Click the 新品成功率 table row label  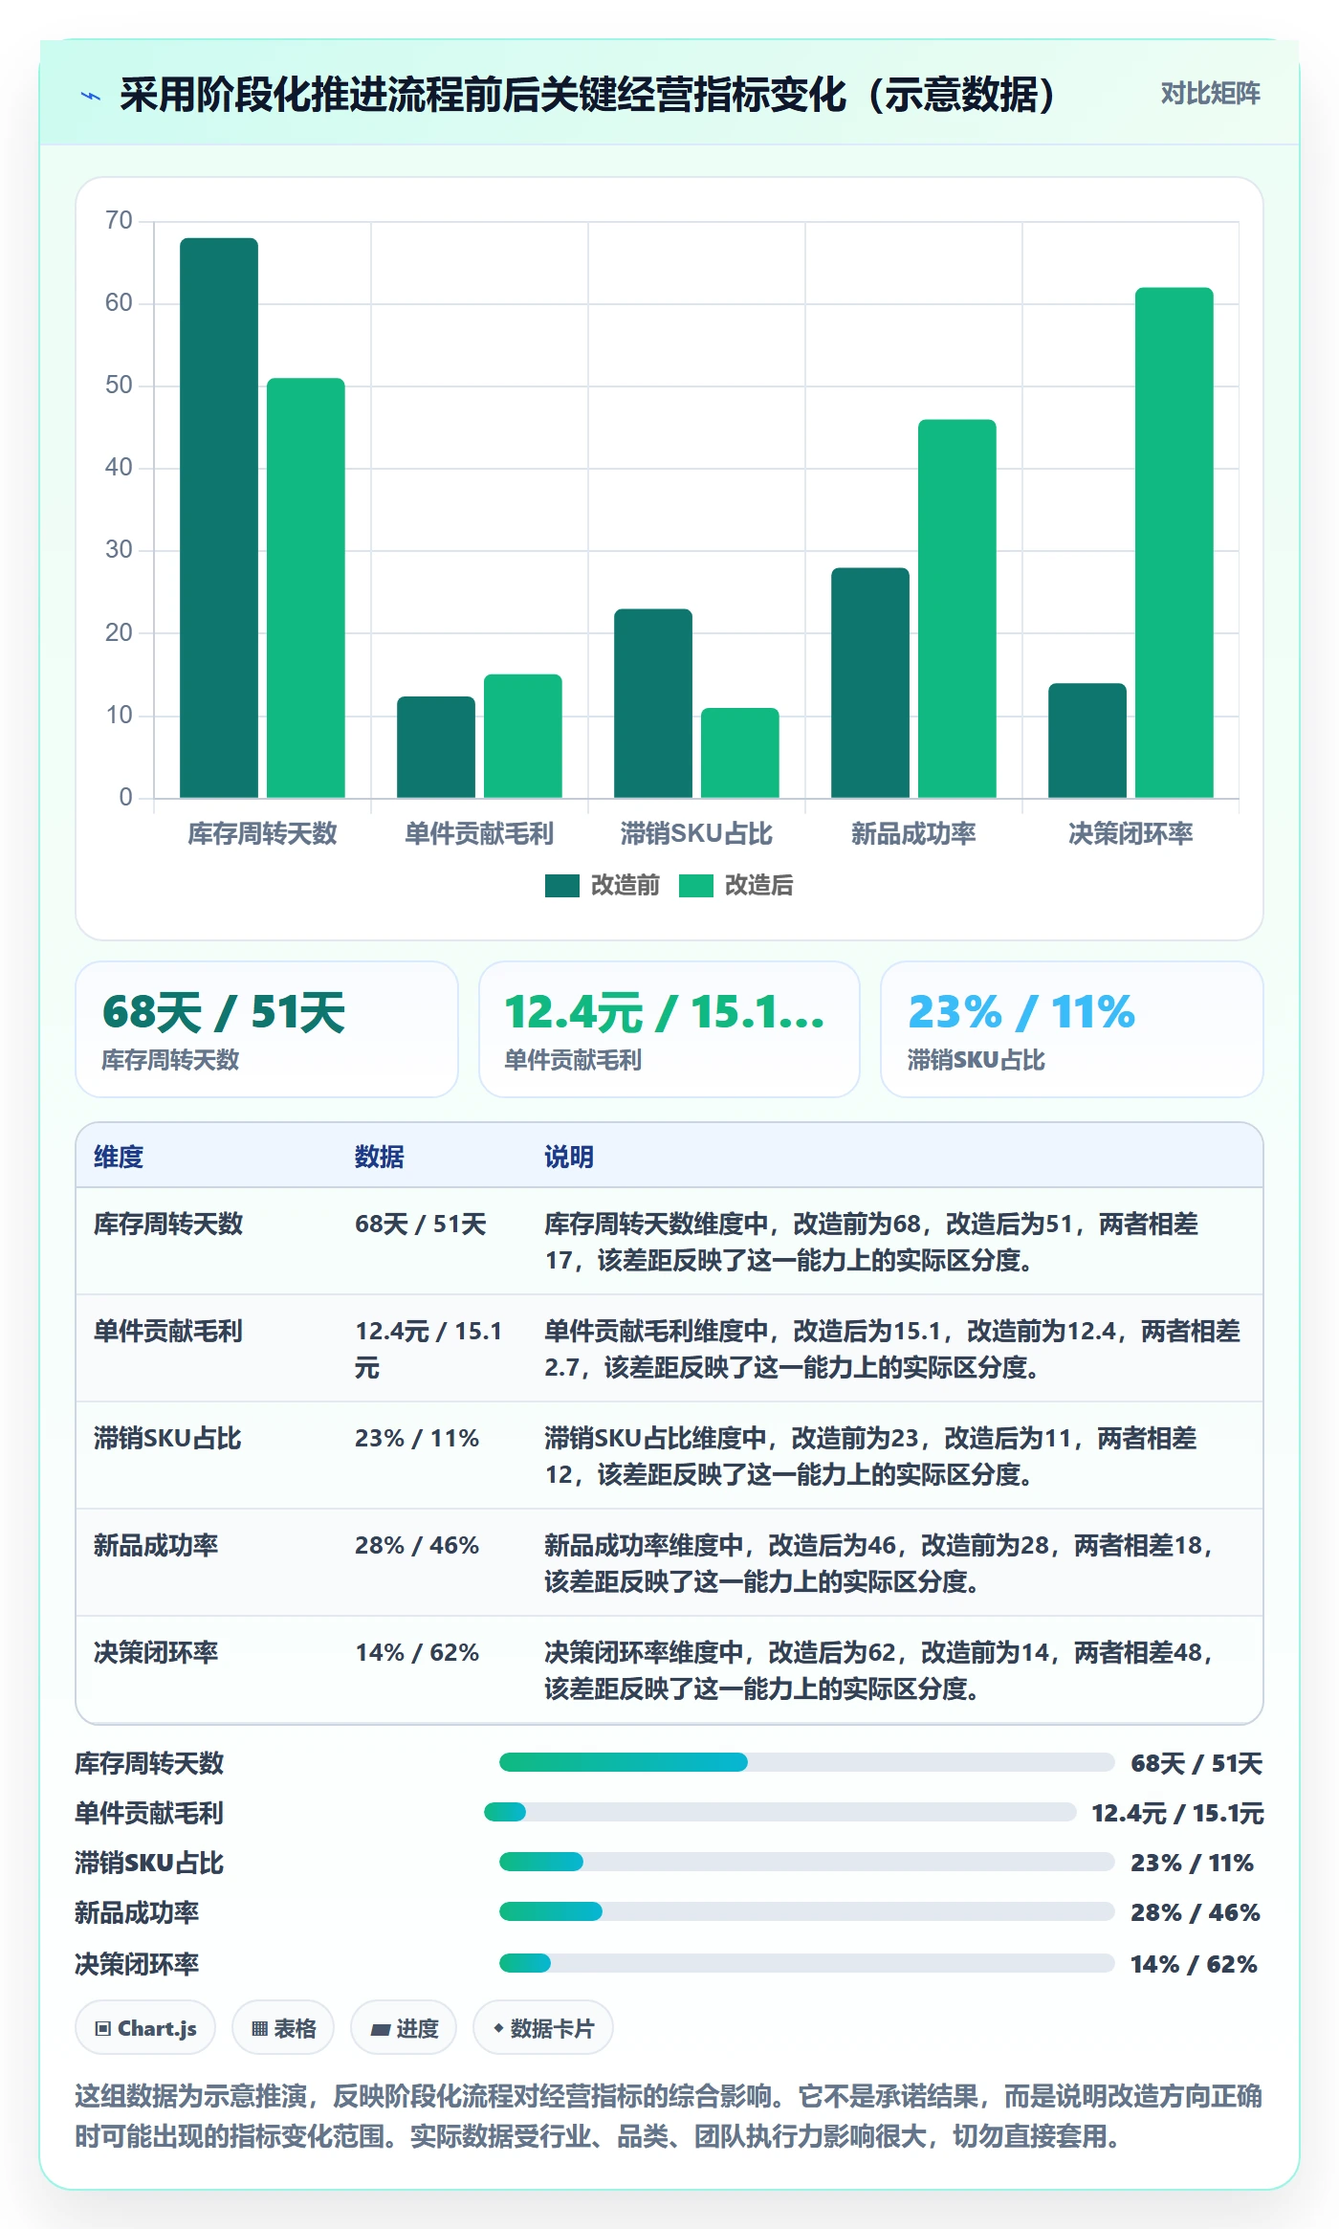pos(156,1545)
